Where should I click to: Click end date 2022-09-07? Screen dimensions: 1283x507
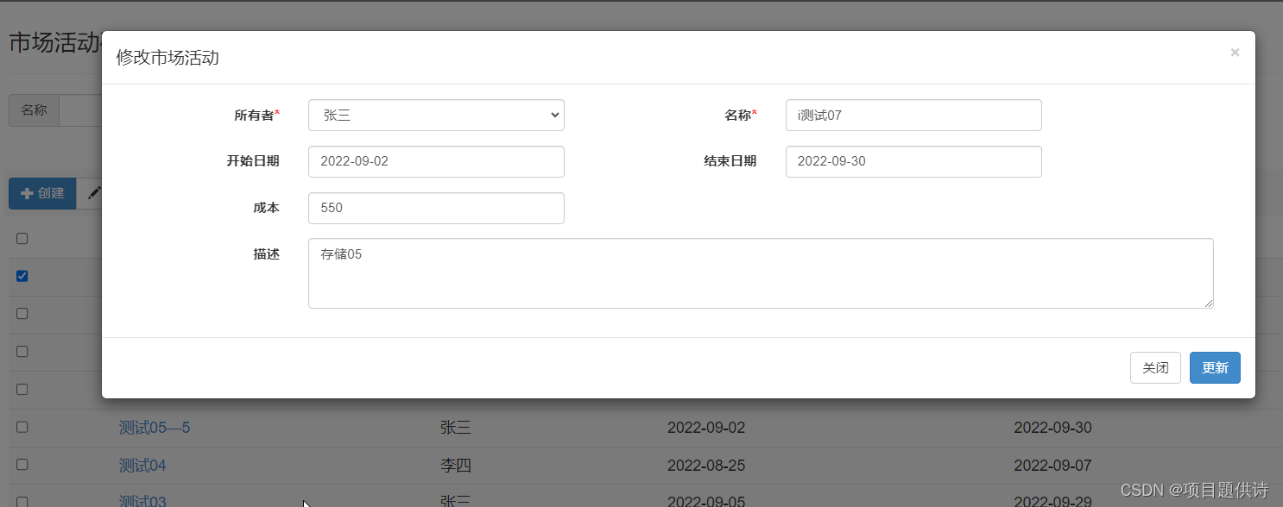(1052, 466)
